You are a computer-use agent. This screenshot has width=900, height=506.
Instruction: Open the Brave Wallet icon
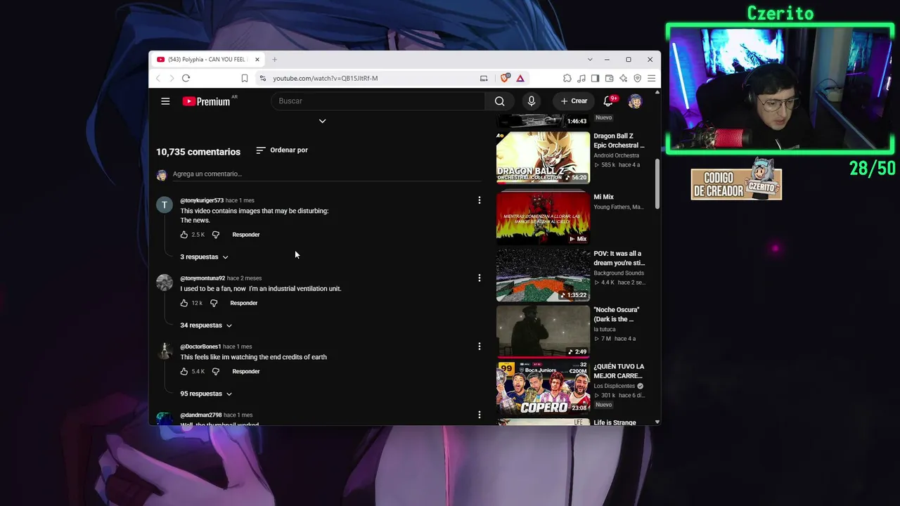click(609, 78)
